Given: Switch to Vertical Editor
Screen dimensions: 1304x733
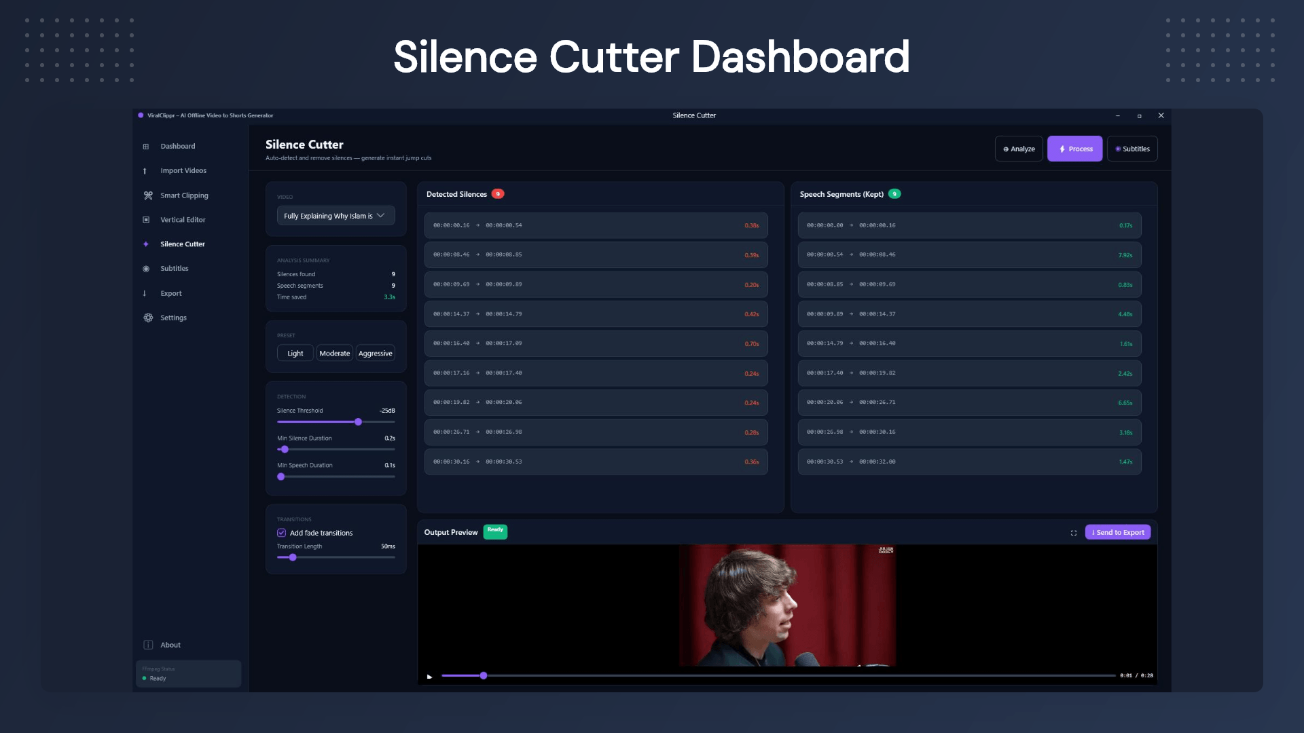Looking at the screenshot, I should (183, 220).
